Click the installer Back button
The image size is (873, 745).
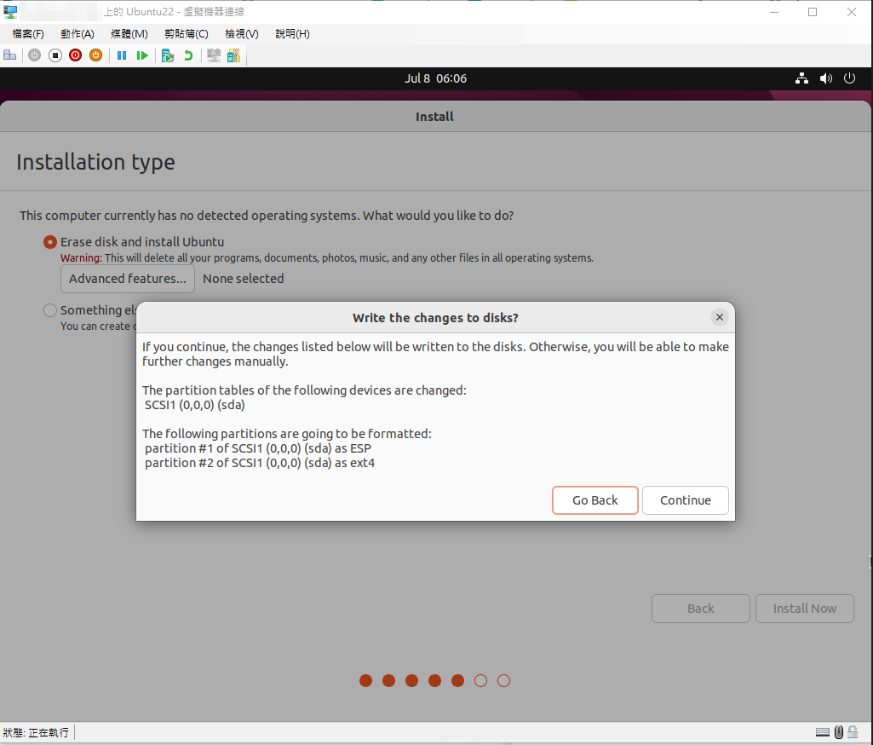tap(700, 609)
